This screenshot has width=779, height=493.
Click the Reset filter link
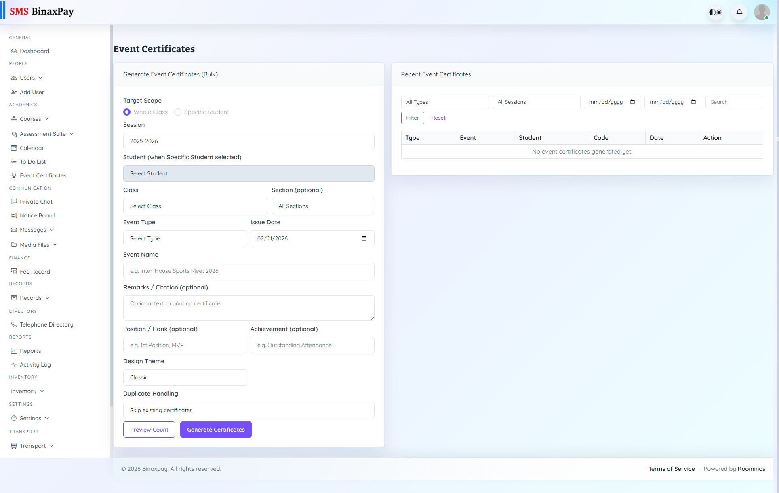click(x=438, y=118)
